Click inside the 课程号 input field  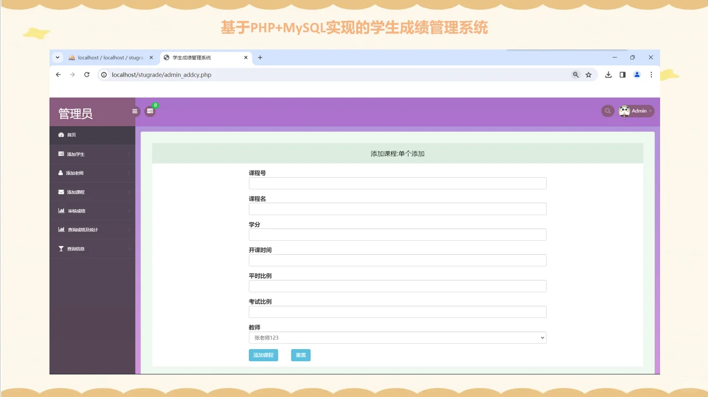(397, 183)
